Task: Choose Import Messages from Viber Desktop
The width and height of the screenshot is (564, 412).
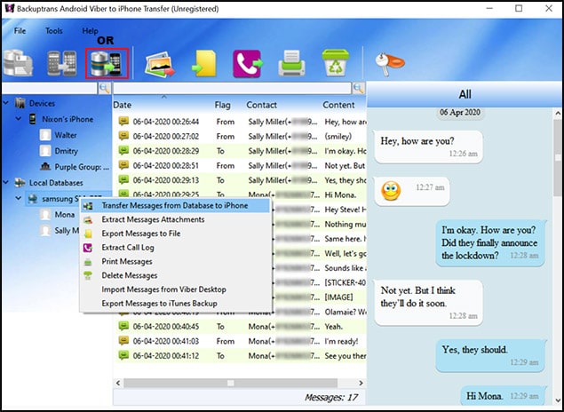Action: (163, 289)
